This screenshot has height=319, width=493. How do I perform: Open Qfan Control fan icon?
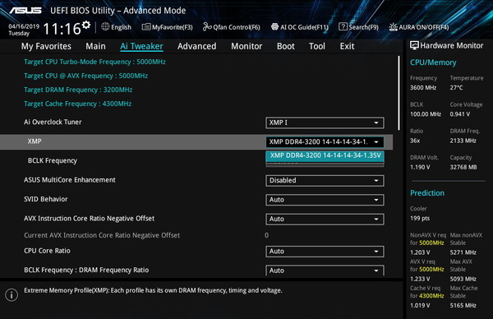point(207,27)
